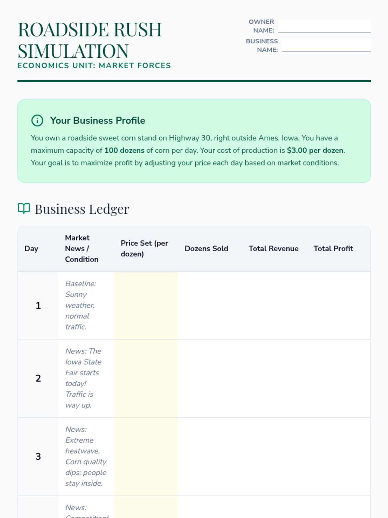Click Day 1 Total Profit cell

[338, 306]
